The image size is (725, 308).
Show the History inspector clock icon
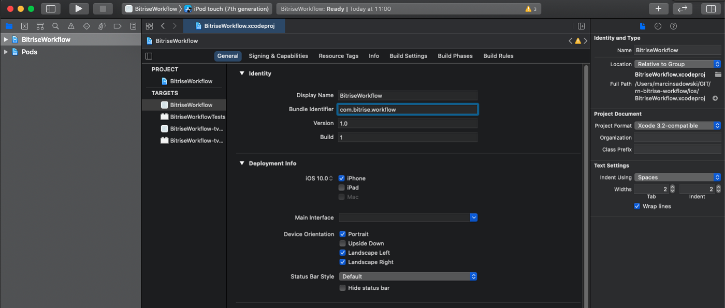(x=658, y=26)
